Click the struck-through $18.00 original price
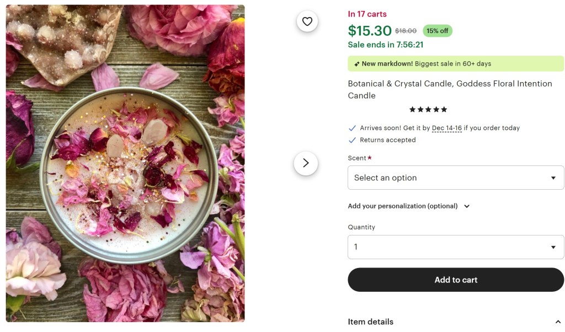This screenshot has width=565, height=332. 406,31
